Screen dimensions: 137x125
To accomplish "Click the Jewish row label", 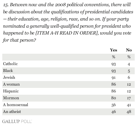I will coord(9,77).
